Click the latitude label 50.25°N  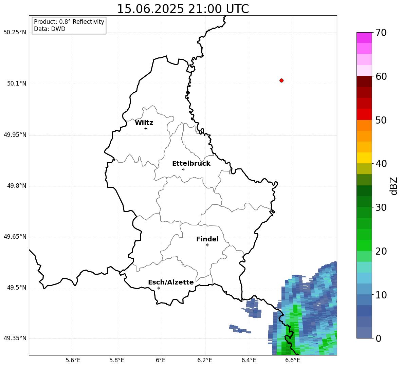15,33
